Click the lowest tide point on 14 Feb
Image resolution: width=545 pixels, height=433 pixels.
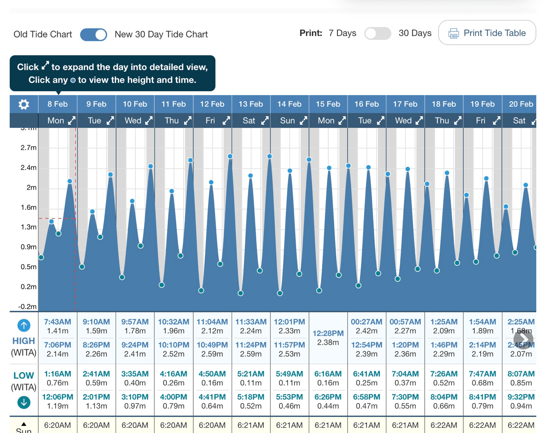click(280, 293)
